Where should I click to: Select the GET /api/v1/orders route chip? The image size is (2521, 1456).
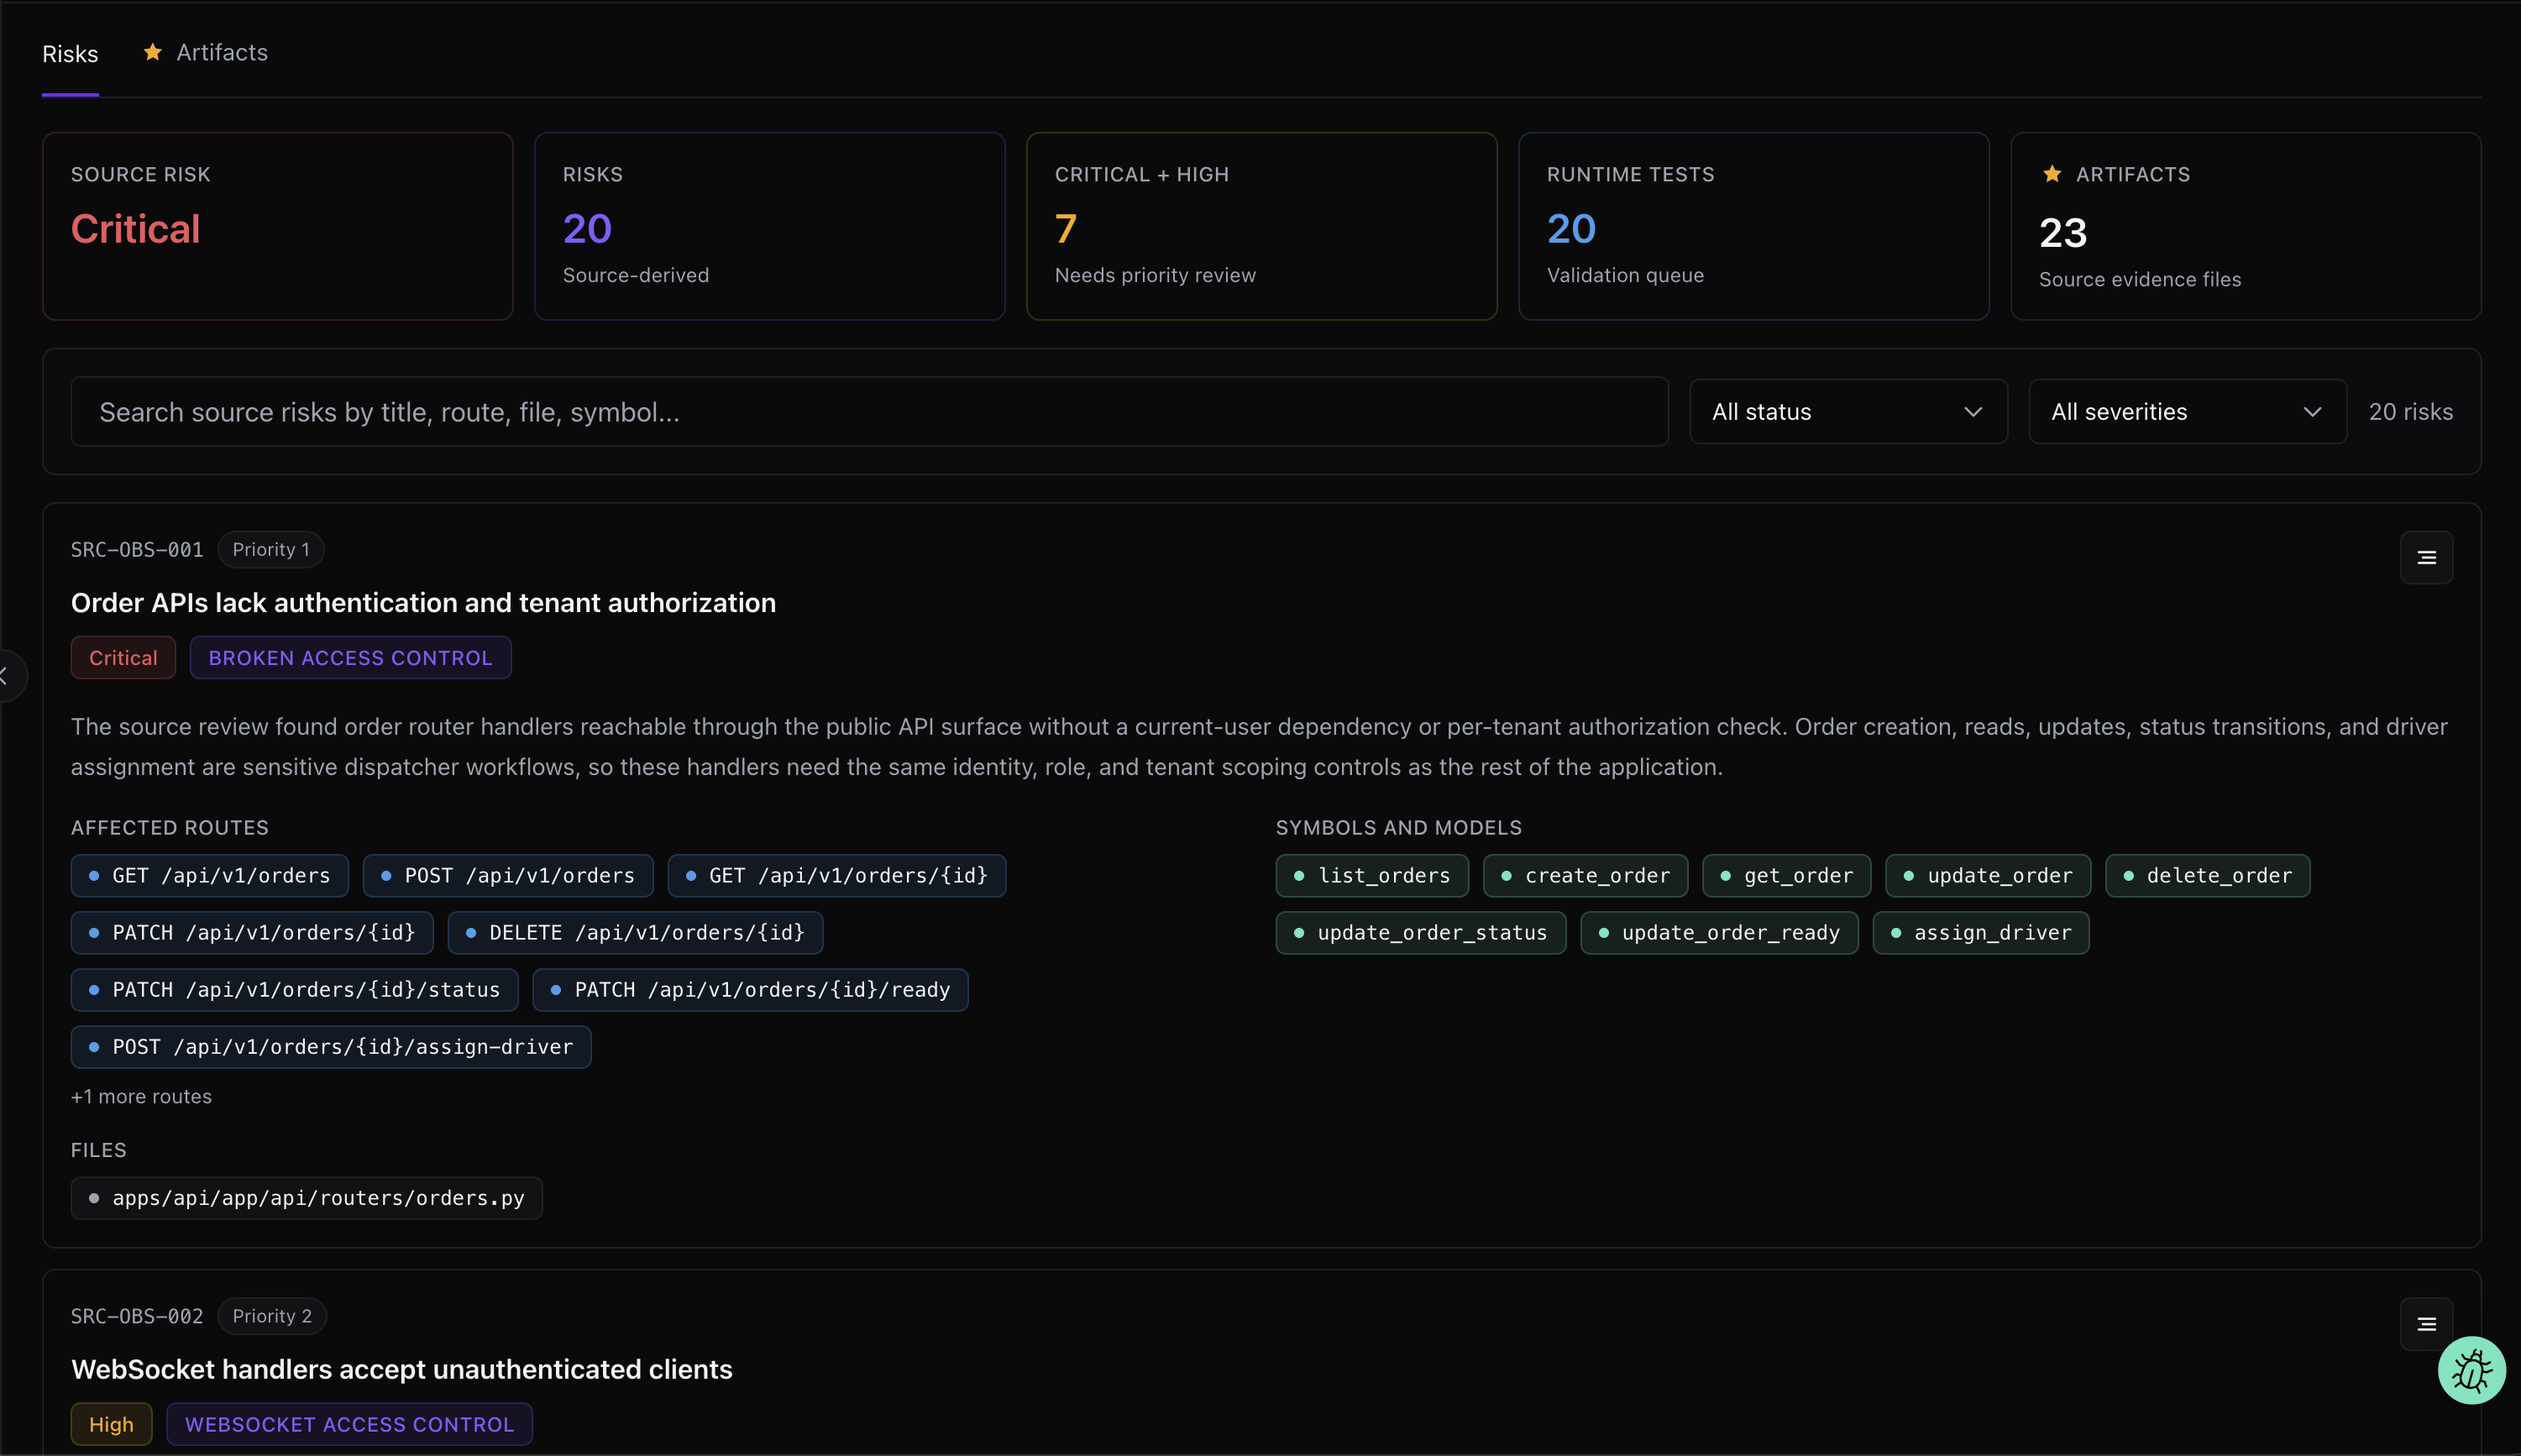(x=210, y=875)
